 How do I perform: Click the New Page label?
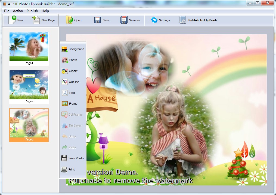tap(48, 20)
